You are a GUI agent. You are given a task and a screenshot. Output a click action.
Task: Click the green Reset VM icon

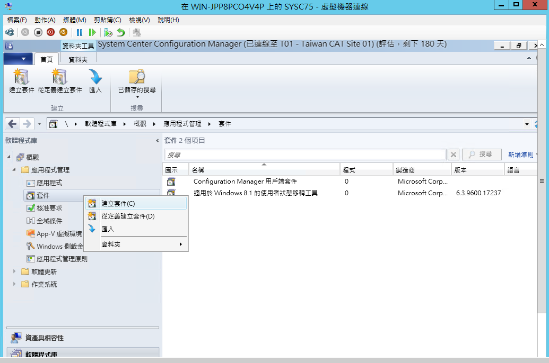click(92, 32)
